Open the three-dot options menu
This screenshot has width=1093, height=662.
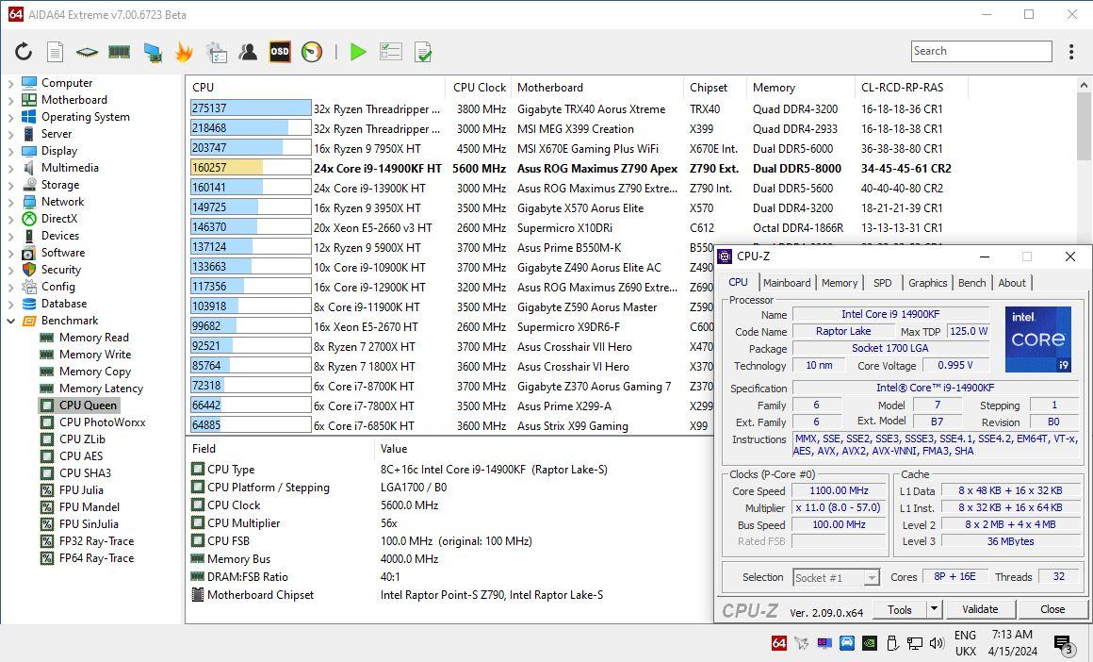(1071, 51)
